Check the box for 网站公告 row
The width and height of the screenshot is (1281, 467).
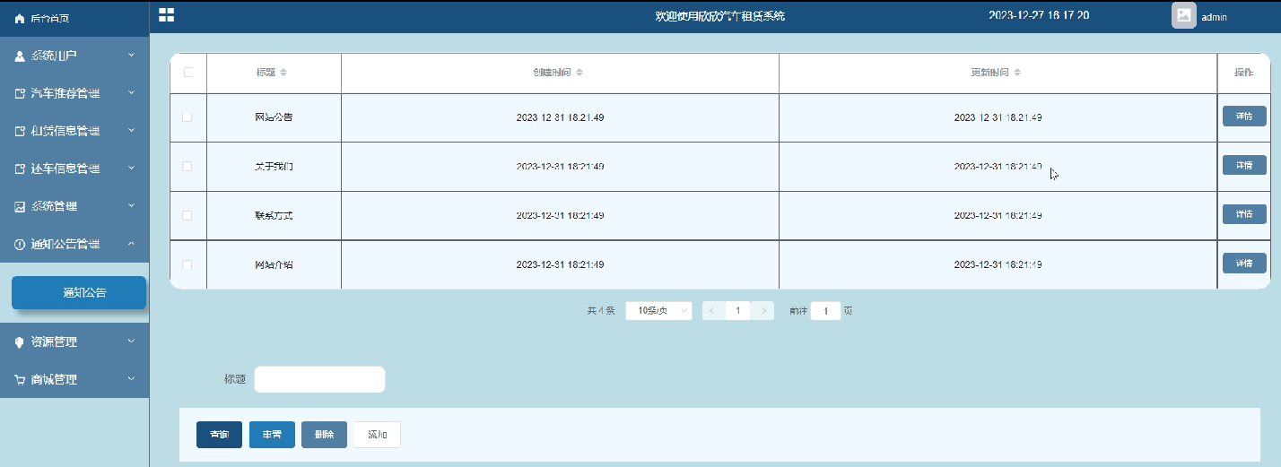pos(187,117)
